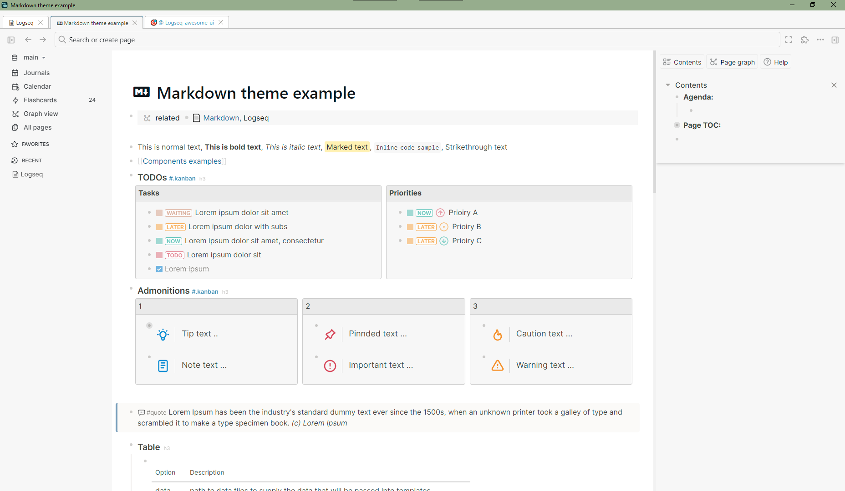Click the bullet of the Admonitions block
Screen dimensions: 845x491
tap(131, 288)
